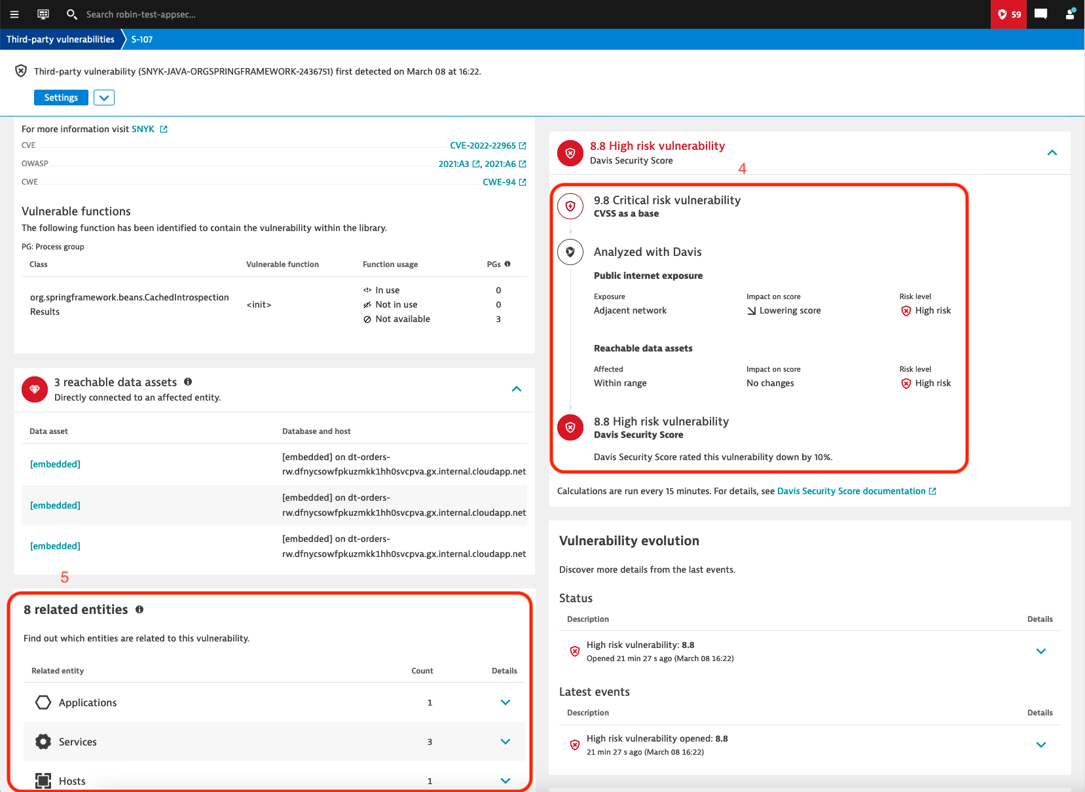Open the hamburger navigation menu
The height and width of the screenshot is (792, 1085).
pos(14,14)
